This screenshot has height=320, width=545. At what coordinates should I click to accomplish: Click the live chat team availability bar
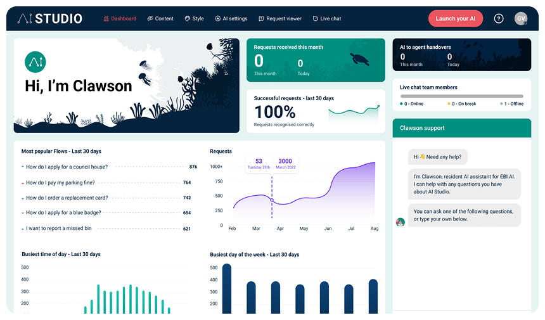461,96
